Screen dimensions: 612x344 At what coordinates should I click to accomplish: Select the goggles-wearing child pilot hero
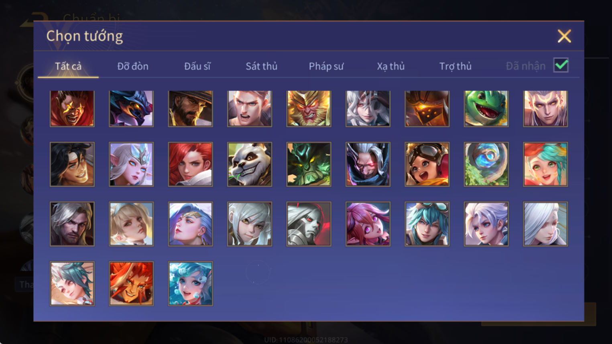click(427, 164)
